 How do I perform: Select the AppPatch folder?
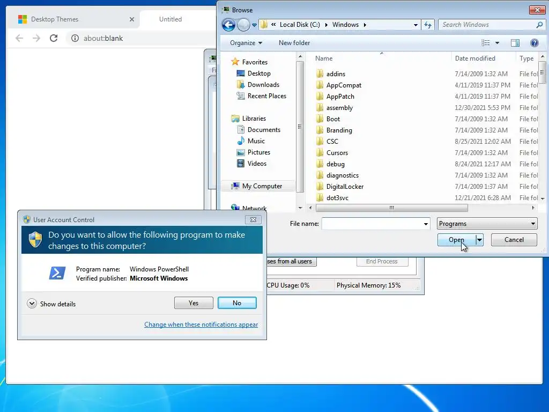[x=340, y=97]
